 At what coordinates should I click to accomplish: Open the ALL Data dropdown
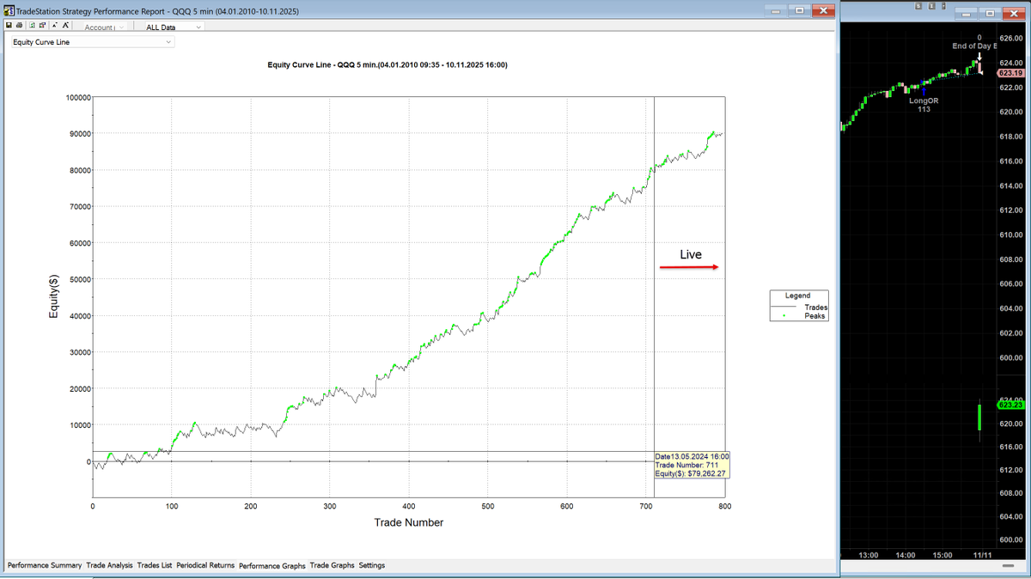tap(174, 27)
